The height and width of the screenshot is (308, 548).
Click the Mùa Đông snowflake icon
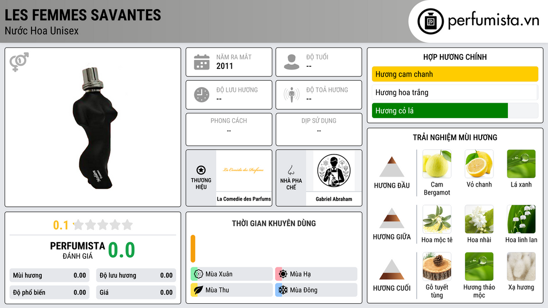[x=283, y=290]
